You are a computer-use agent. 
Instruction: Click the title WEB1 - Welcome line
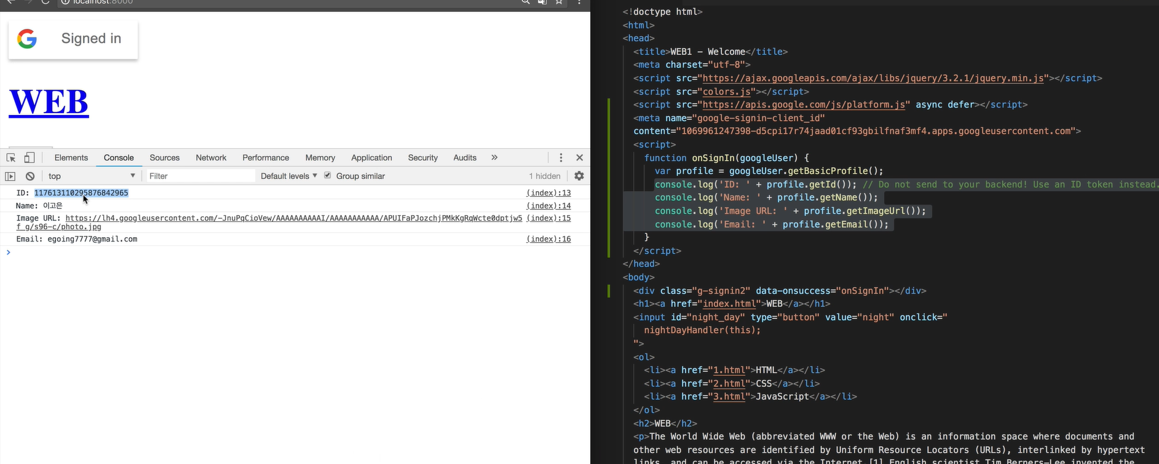[710, 52]
